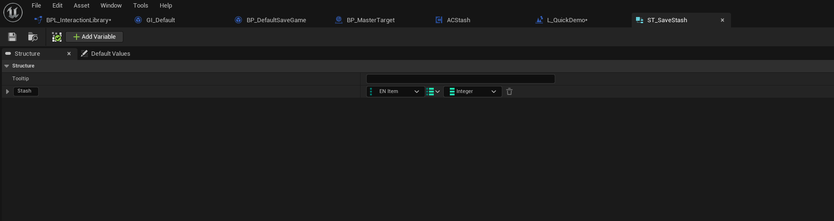Expand the Stash variable row
834x221 pixels.
tap(8, 92)
